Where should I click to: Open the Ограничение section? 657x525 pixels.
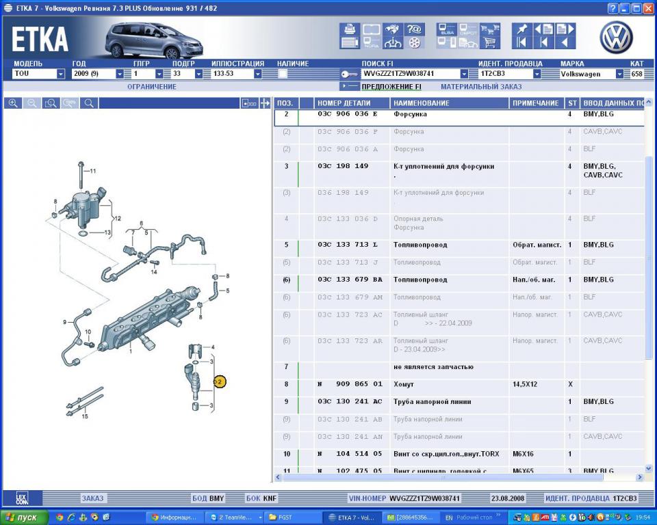pyautogui.click(x=152, y=87)
